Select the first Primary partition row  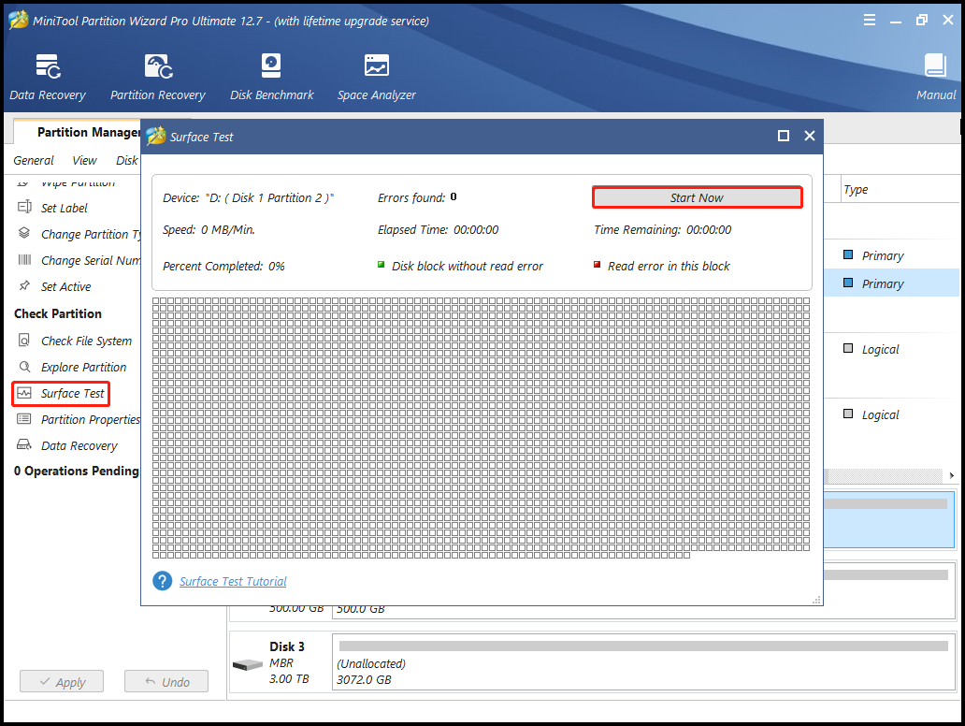pos(892,254)
